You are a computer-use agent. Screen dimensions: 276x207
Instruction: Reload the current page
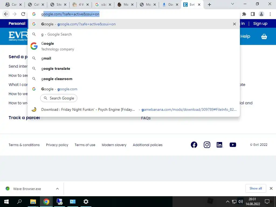pos(23,14)
